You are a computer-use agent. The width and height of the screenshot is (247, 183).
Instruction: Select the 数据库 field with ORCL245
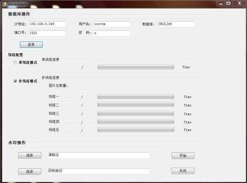click(176, 24)
